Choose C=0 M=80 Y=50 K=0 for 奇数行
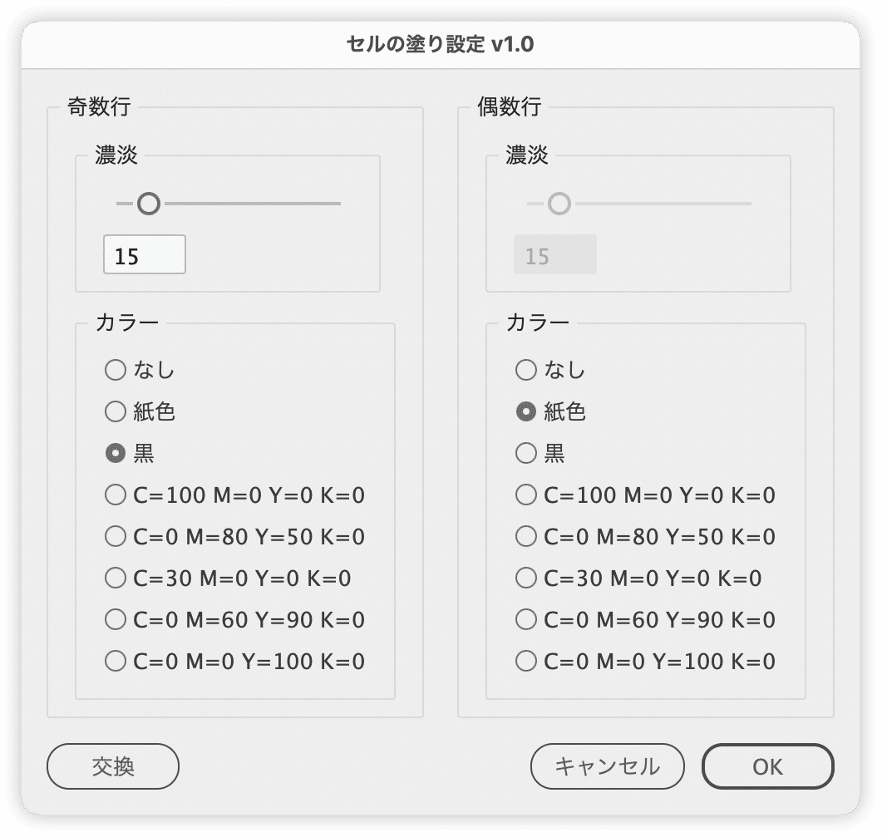The image size is (882, 837). pos(115,537)
